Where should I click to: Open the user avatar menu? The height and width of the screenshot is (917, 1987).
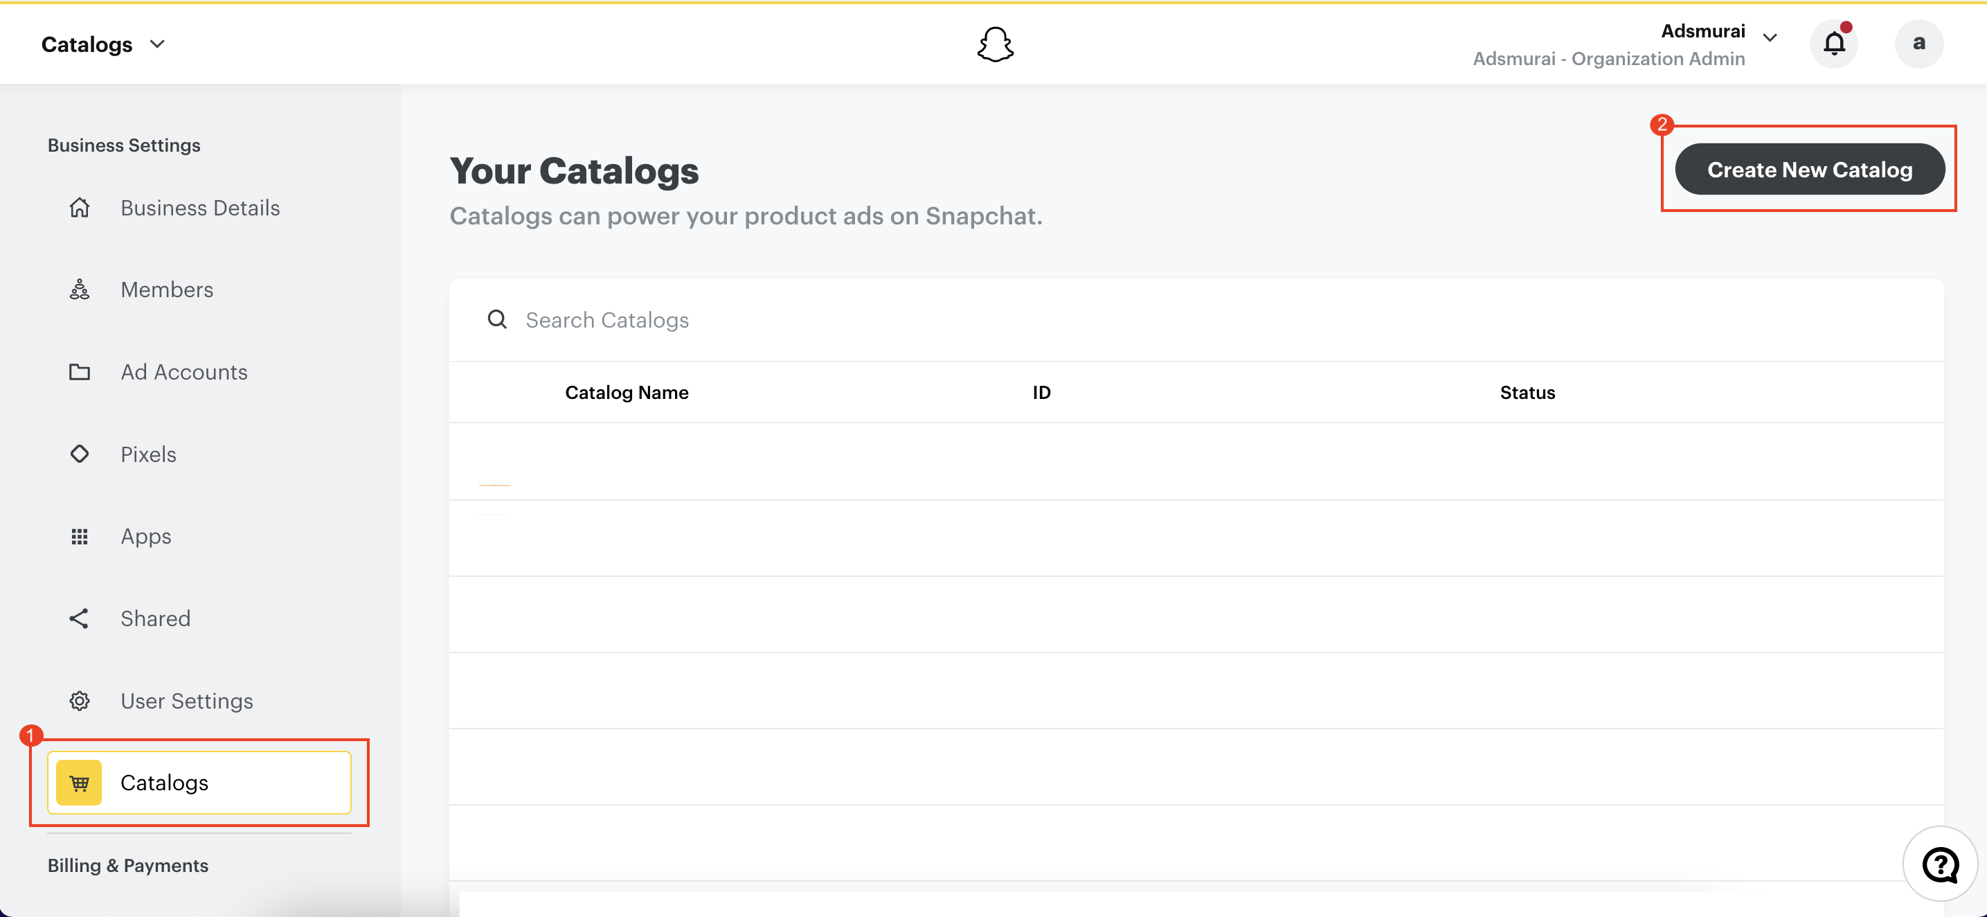(x=1918, y=44)
